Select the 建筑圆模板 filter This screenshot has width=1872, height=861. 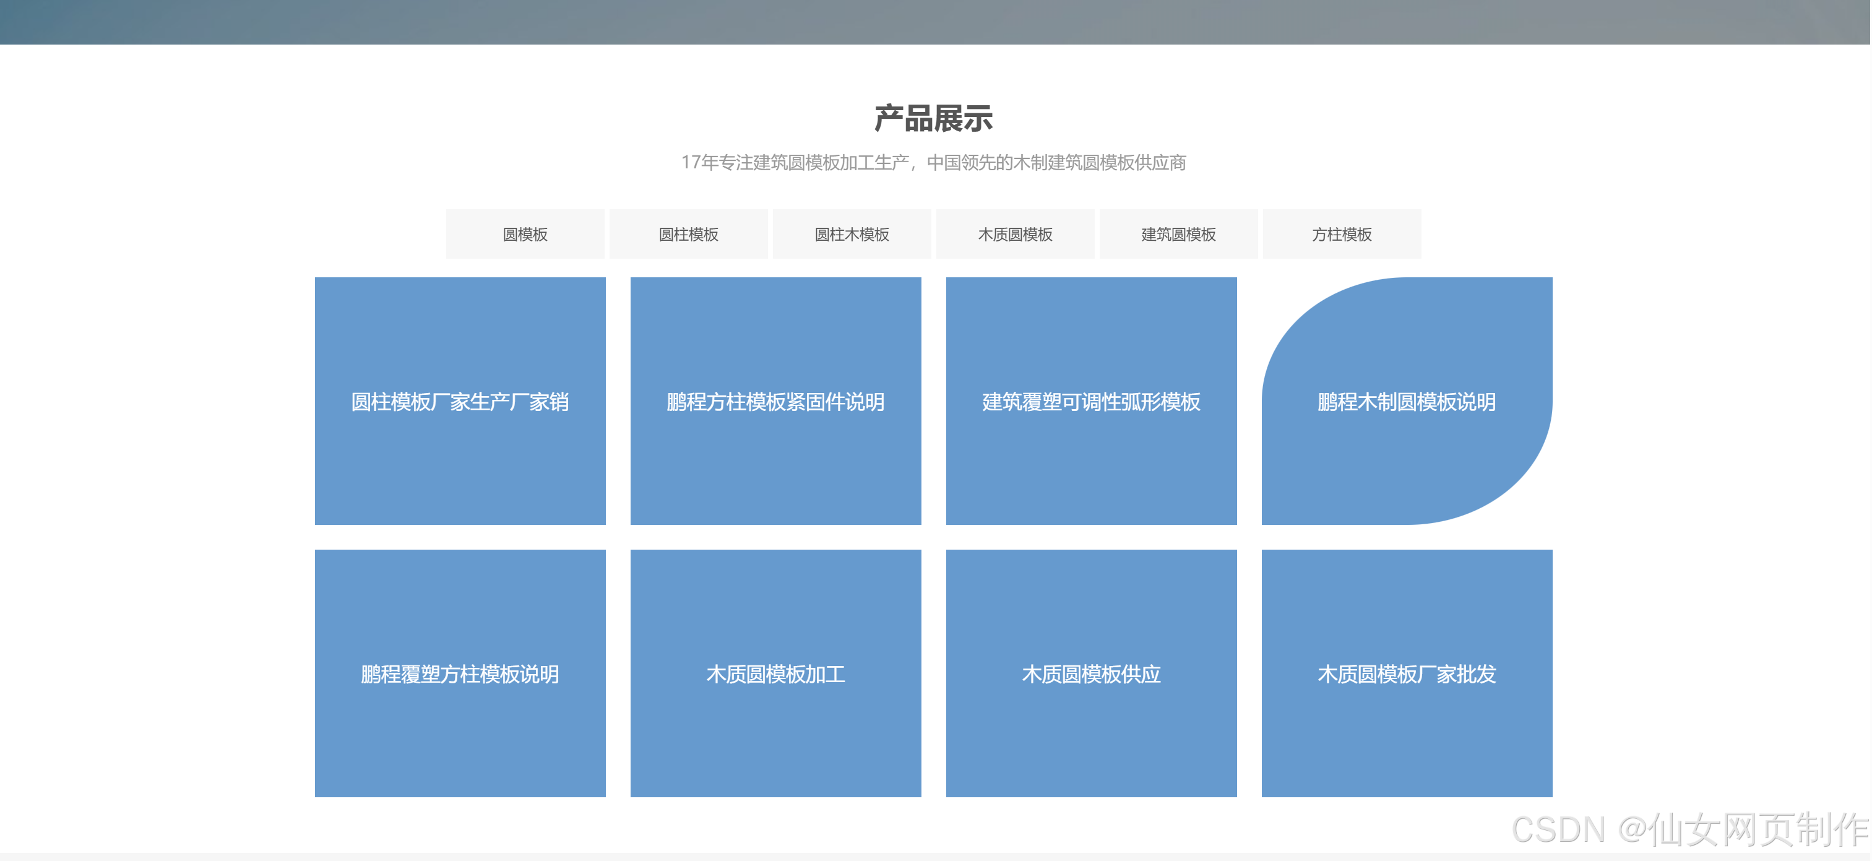click(x=1179, y=234)
